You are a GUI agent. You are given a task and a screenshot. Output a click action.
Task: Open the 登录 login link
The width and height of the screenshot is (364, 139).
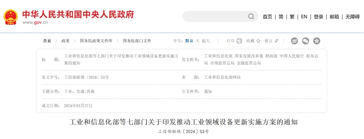[318, 17]
